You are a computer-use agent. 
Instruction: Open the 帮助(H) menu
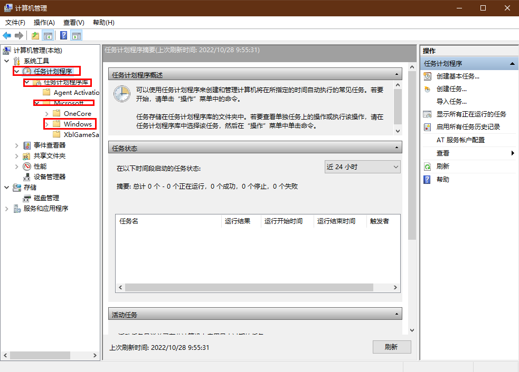(x=103, y=23)
